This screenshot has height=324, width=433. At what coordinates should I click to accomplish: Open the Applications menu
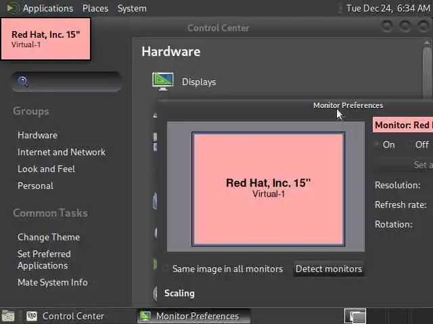tap(48, 8)
